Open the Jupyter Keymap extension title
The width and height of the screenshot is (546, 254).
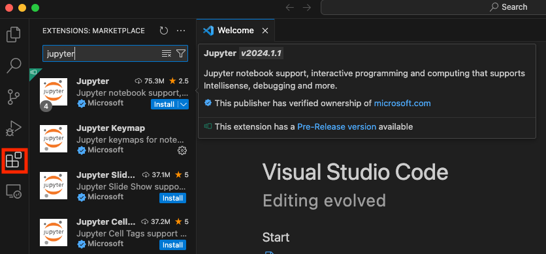coord(111,128)
